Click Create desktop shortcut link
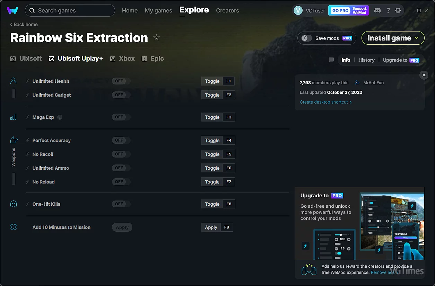The width and height of the screenshot is (435, 286). point(326,102)
